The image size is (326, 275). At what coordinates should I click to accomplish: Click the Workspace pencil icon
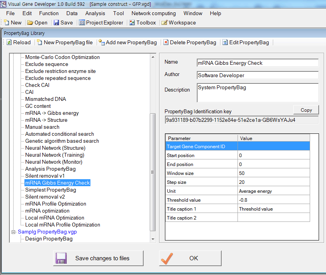164,22
